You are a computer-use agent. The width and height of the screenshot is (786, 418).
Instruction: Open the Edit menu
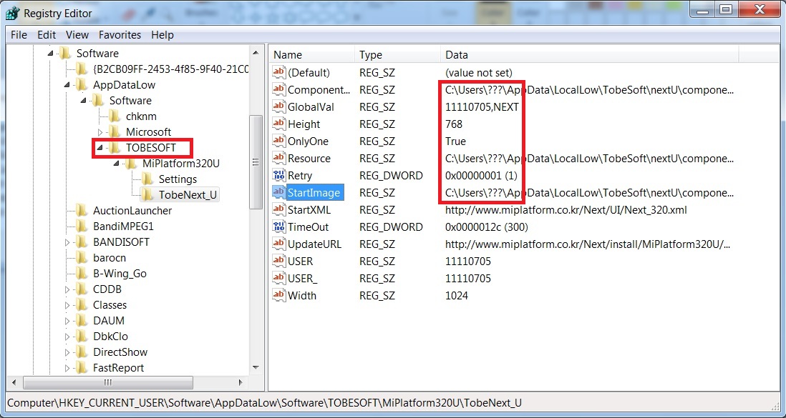47,35
